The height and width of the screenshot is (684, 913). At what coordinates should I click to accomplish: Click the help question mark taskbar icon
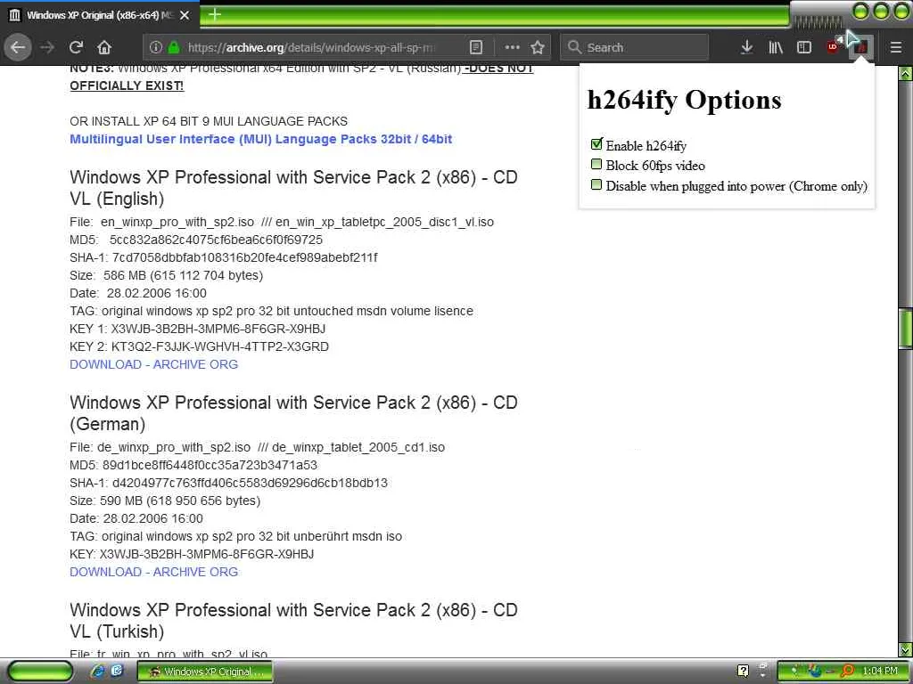(743, 672)
